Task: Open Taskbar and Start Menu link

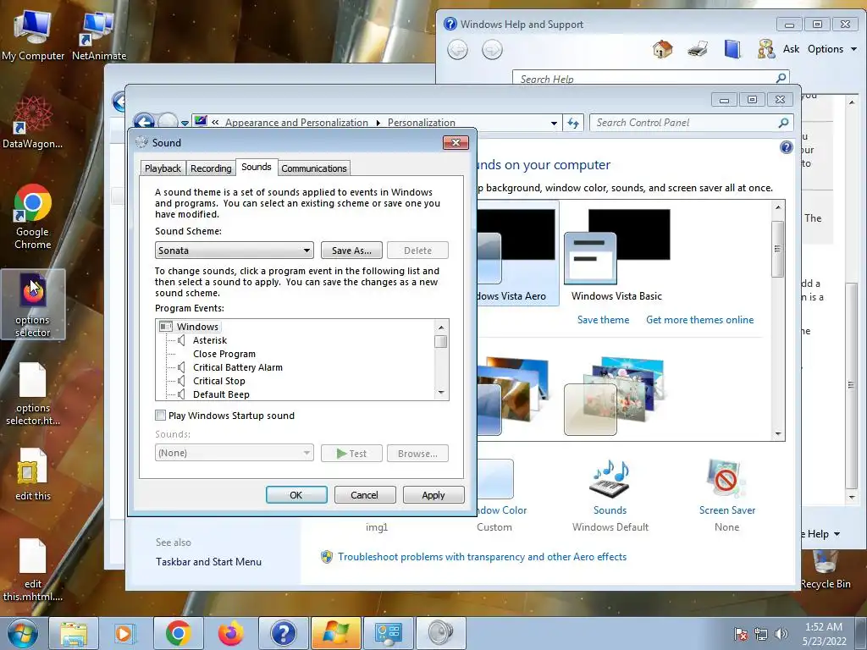Action: pyautogui.click(x=208, y=562)
